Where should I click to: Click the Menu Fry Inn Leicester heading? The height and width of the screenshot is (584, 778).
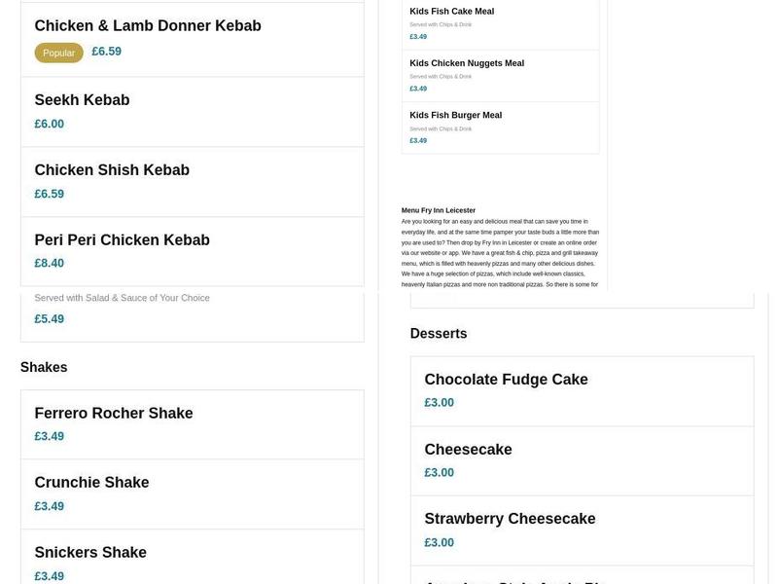439,210
